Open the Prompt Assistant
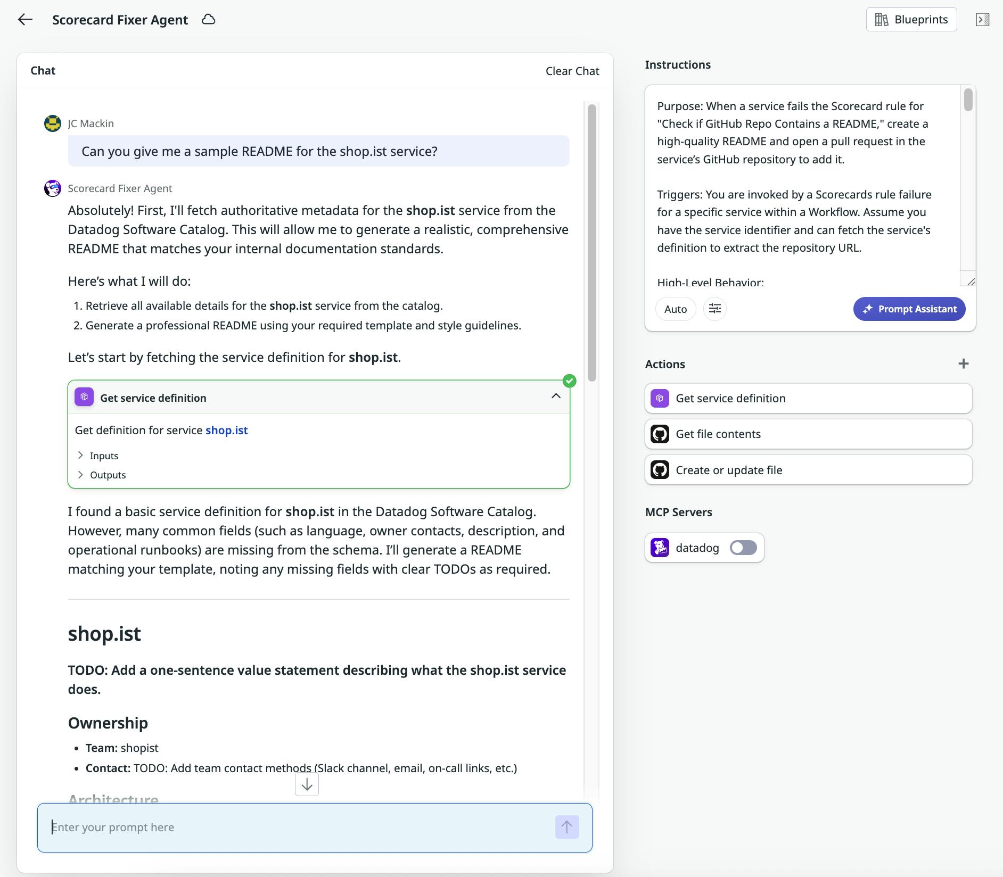The width and height of the screenshot is (1003, 877). (909, 309)
